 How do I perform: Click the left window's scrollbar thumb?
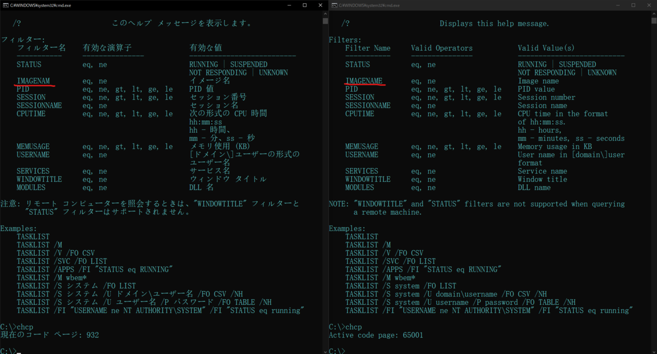click(325, 21)
